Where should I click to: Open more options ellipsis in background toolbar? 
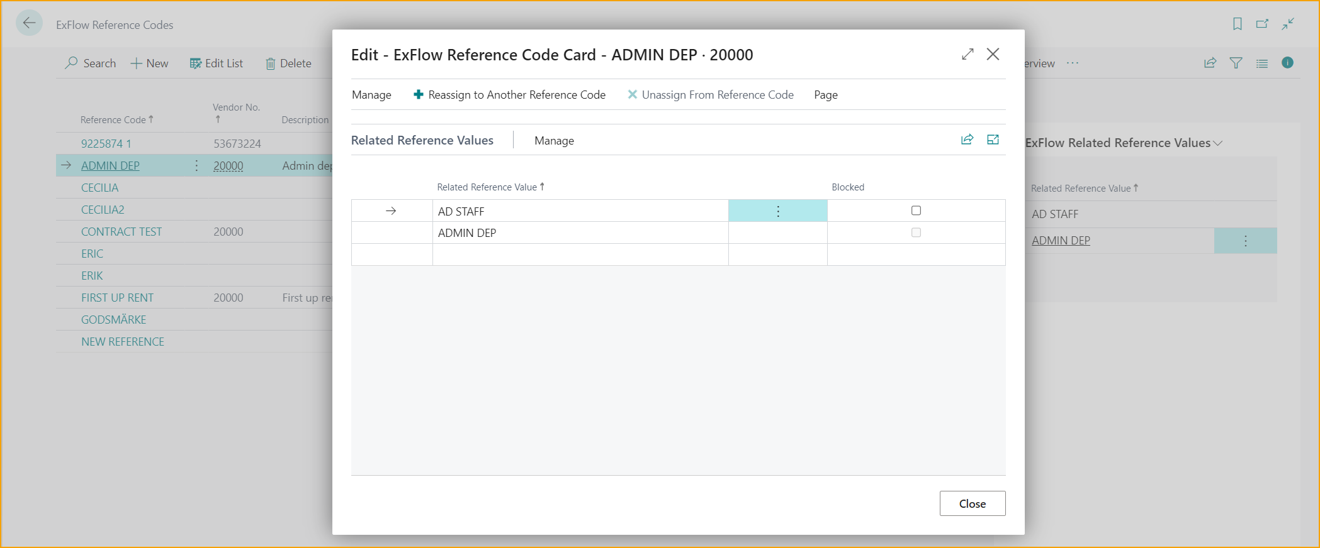[x=1073, y=63]
